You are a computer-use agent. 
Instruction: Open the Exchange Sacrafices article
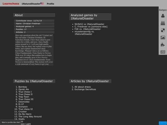click(85, 89)
